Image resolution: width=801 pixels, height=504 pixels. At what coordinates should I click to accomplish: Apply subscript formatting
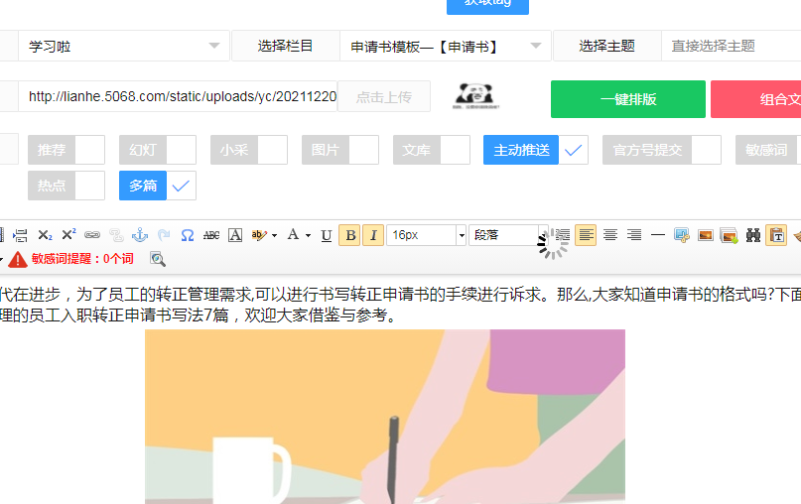(45, 235)
